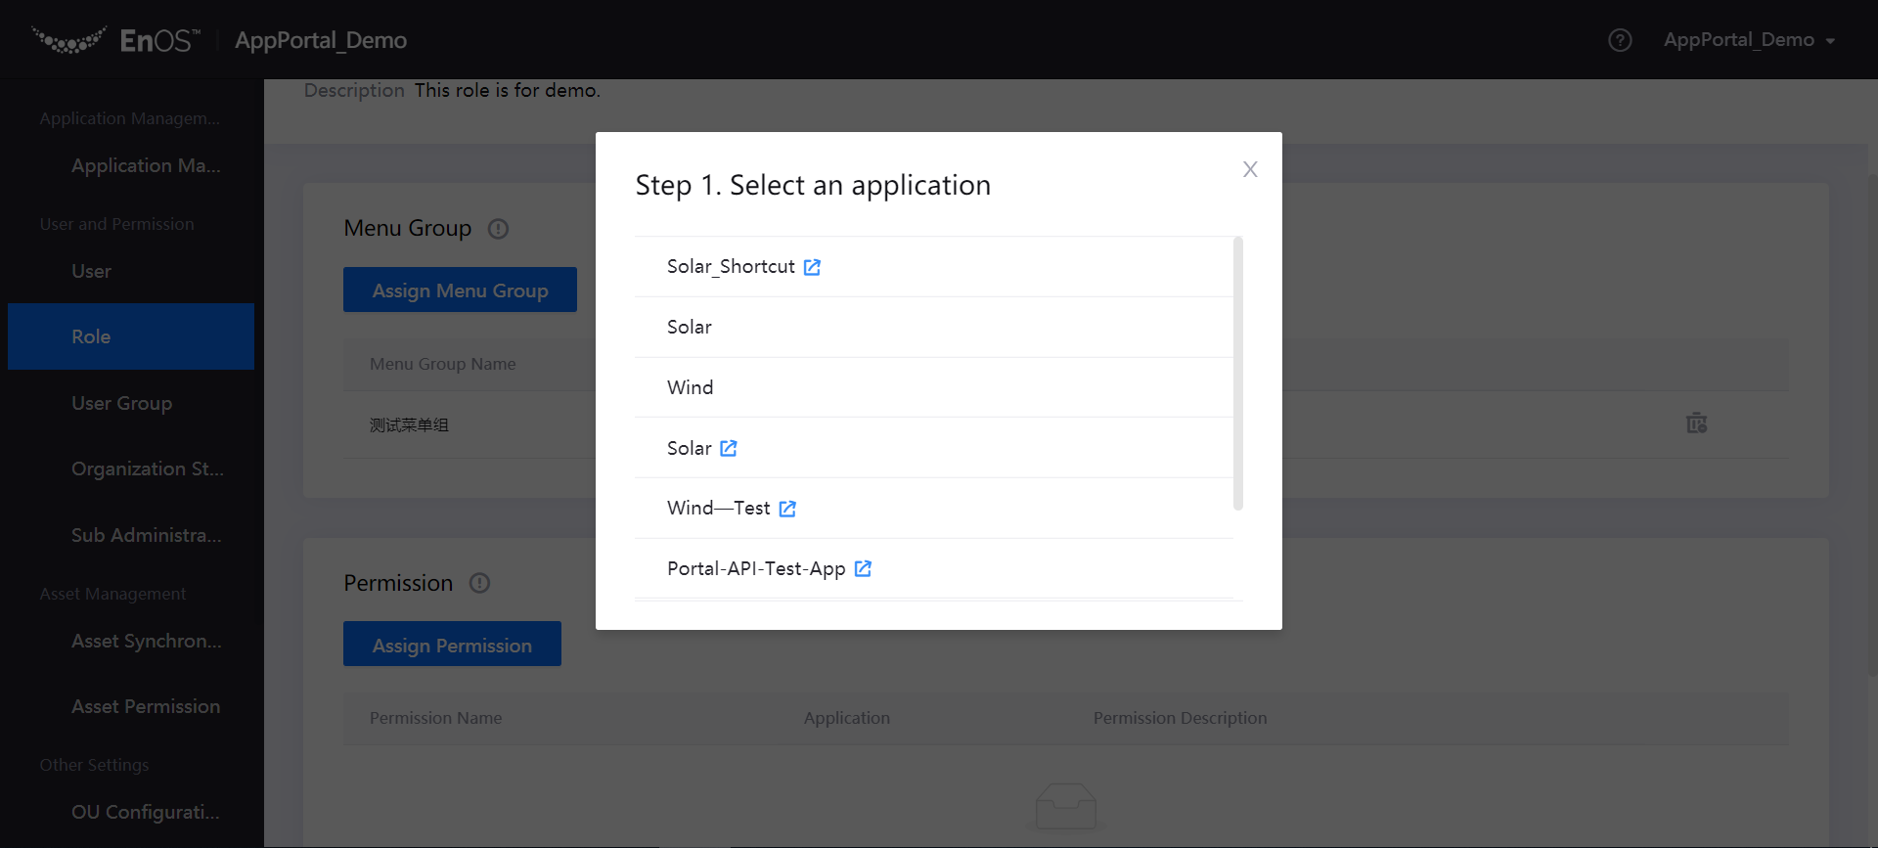This screenshot has width=1878, height=848.
Task: Open OU Configuration in sidebar
Action: (145, 812)
